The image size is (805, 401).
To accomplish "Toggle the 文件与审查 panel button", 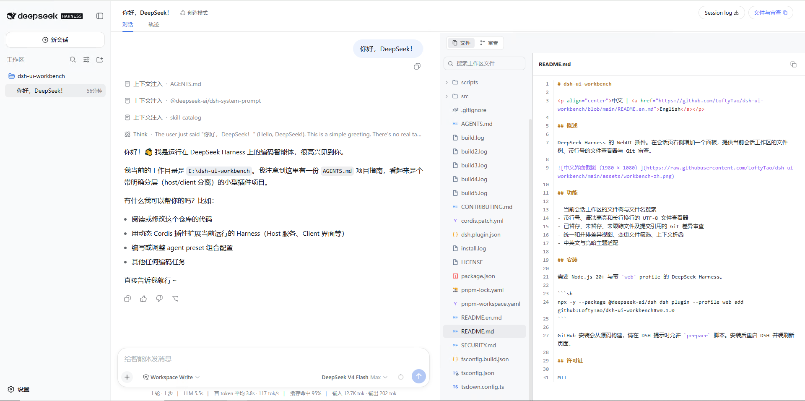I will 771,13.
